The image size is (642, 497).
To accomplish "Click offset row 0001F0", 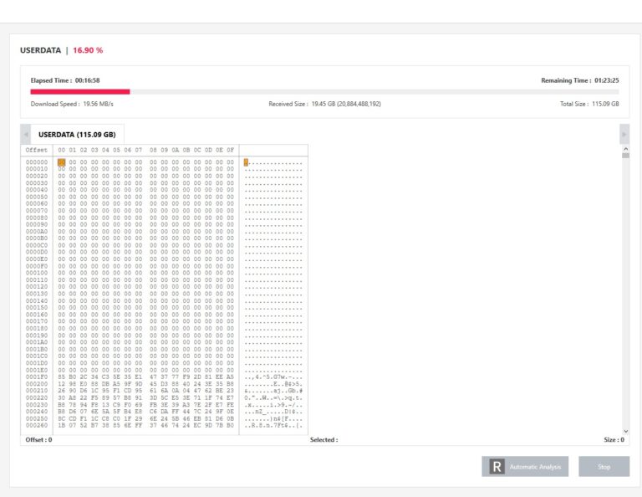I will pyautogui.click(x=37, y=377).
